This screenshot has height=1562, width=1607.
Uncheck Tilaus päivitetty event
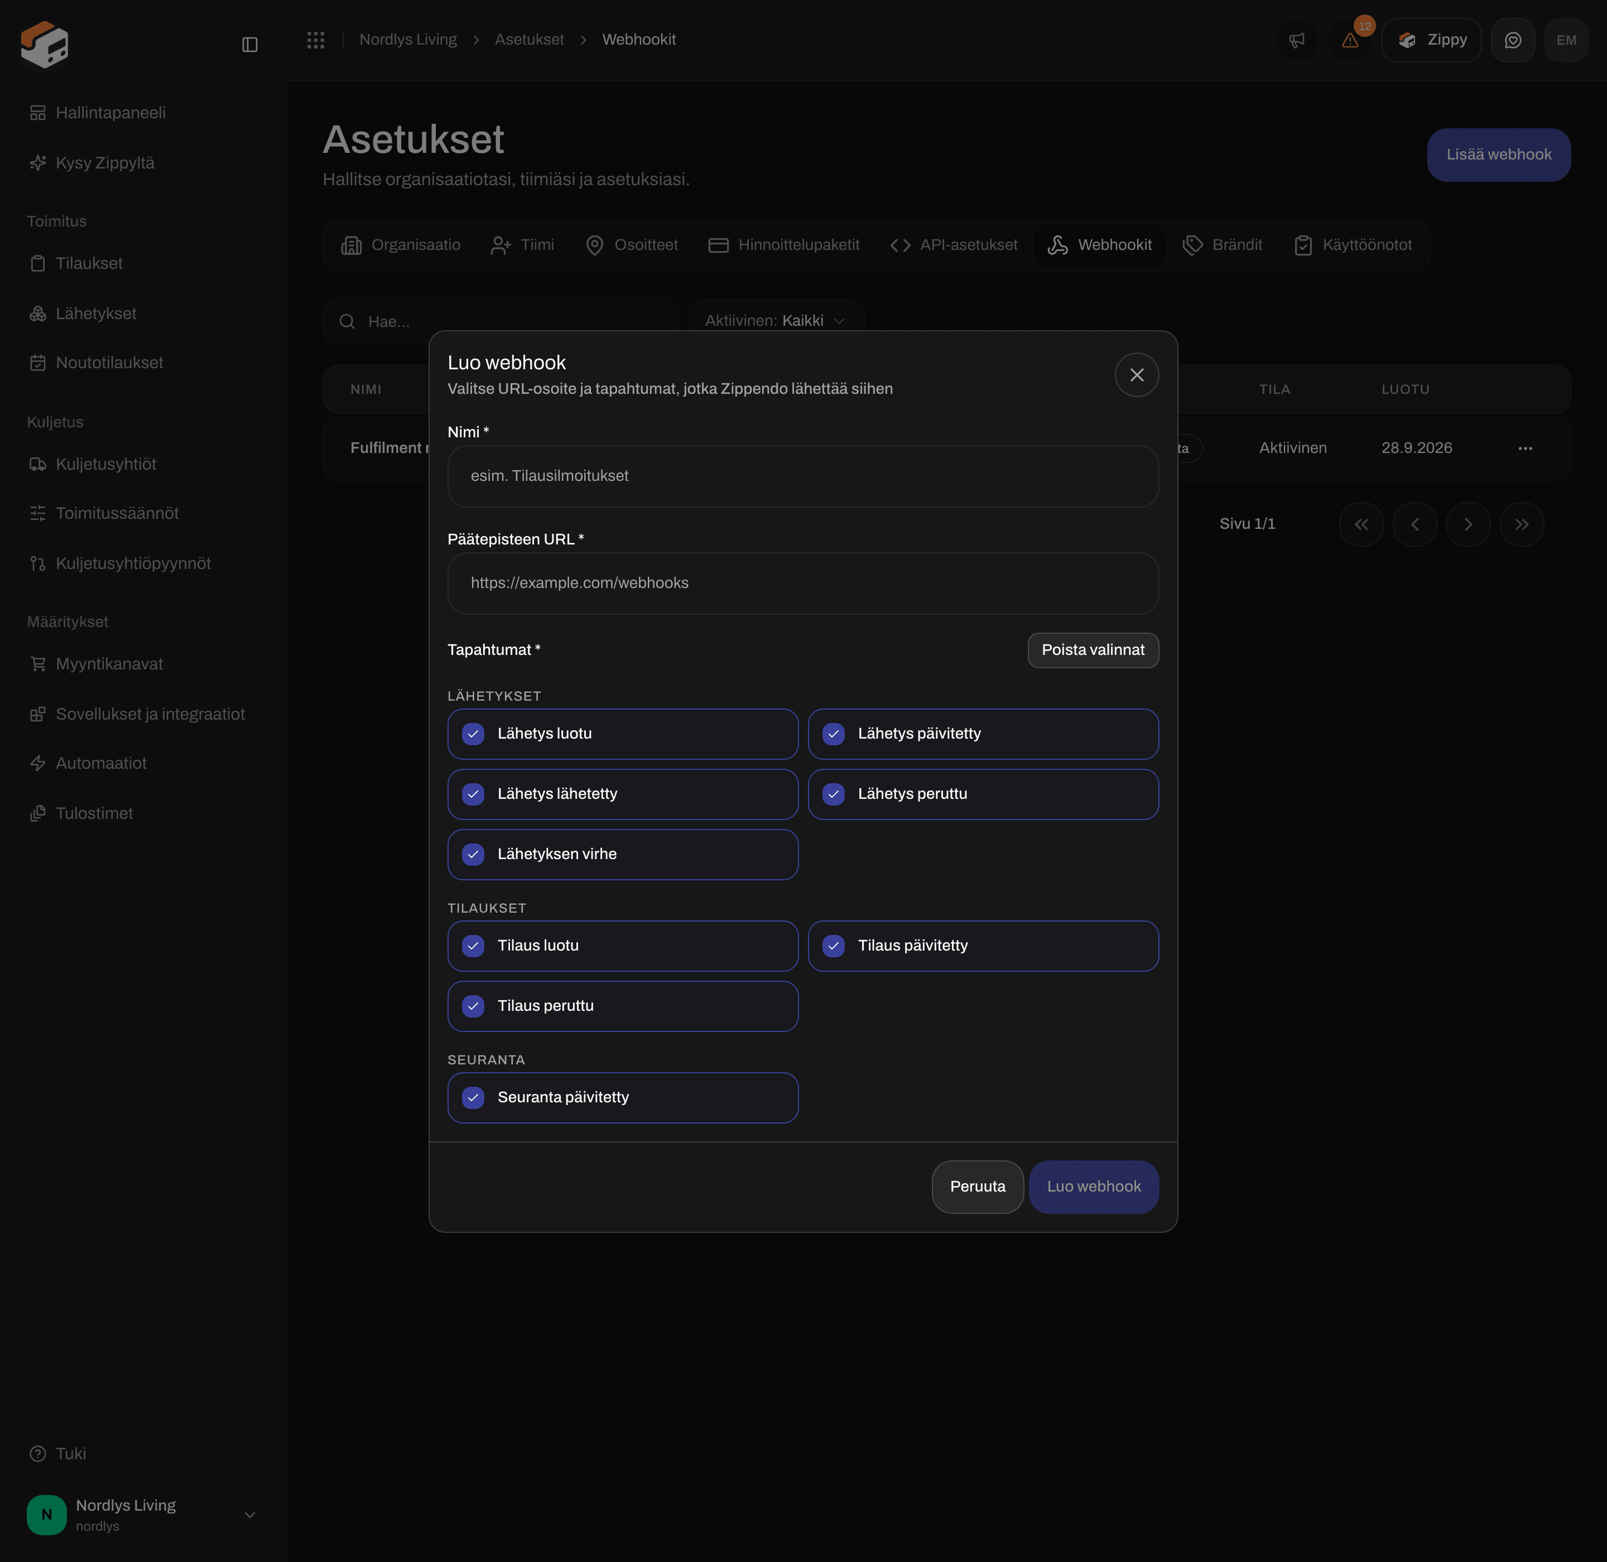pos(983,946)
